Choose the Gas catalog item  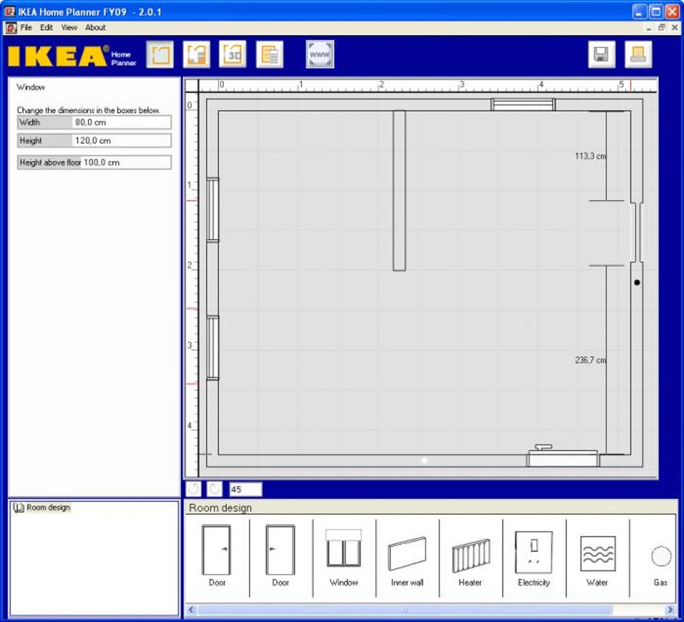click(x=661, y=566)
